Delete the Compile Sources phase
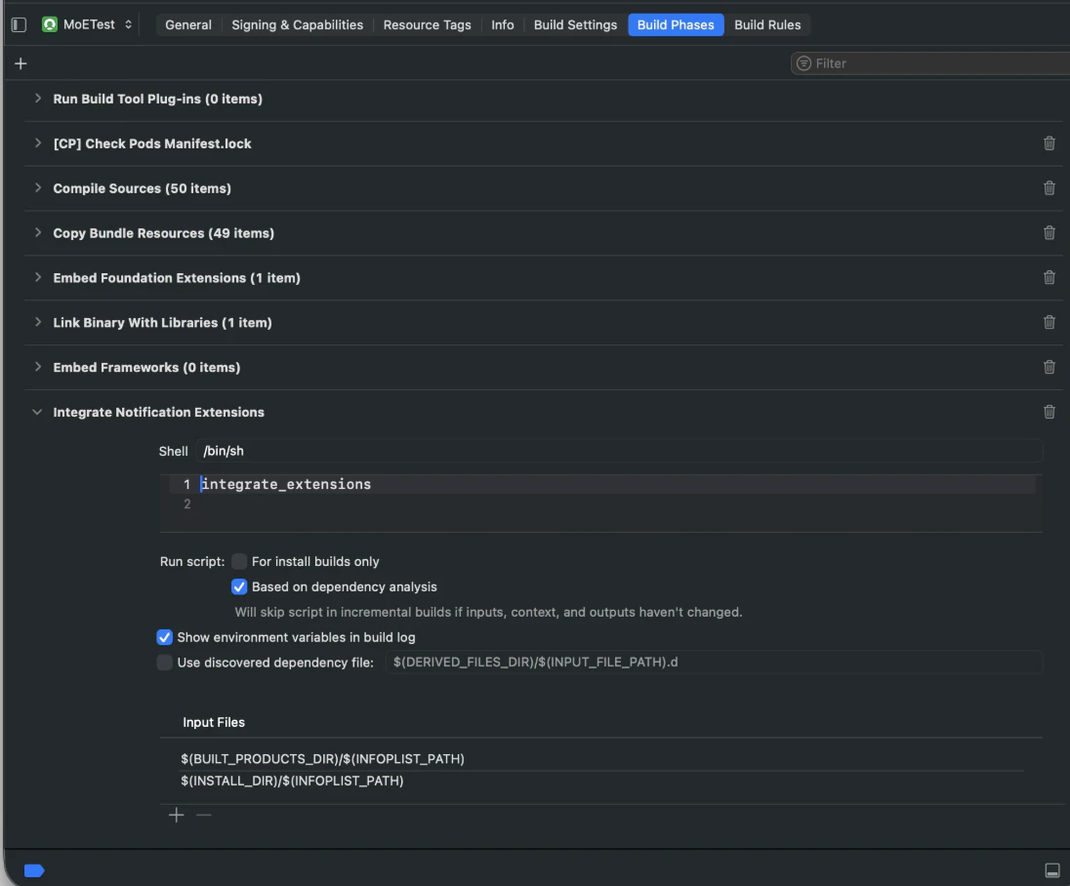Image resolution: width=1070 pixels, height=886 pixels. 1049,188
